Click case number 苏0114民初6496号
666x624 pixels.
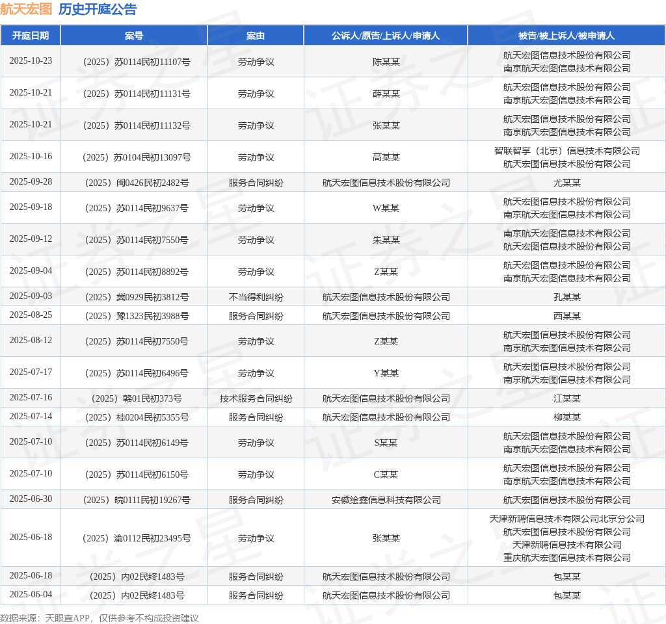pos(137,373)
